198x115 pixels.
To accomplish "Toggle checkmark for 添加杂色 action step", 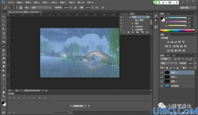I will 121,26.
